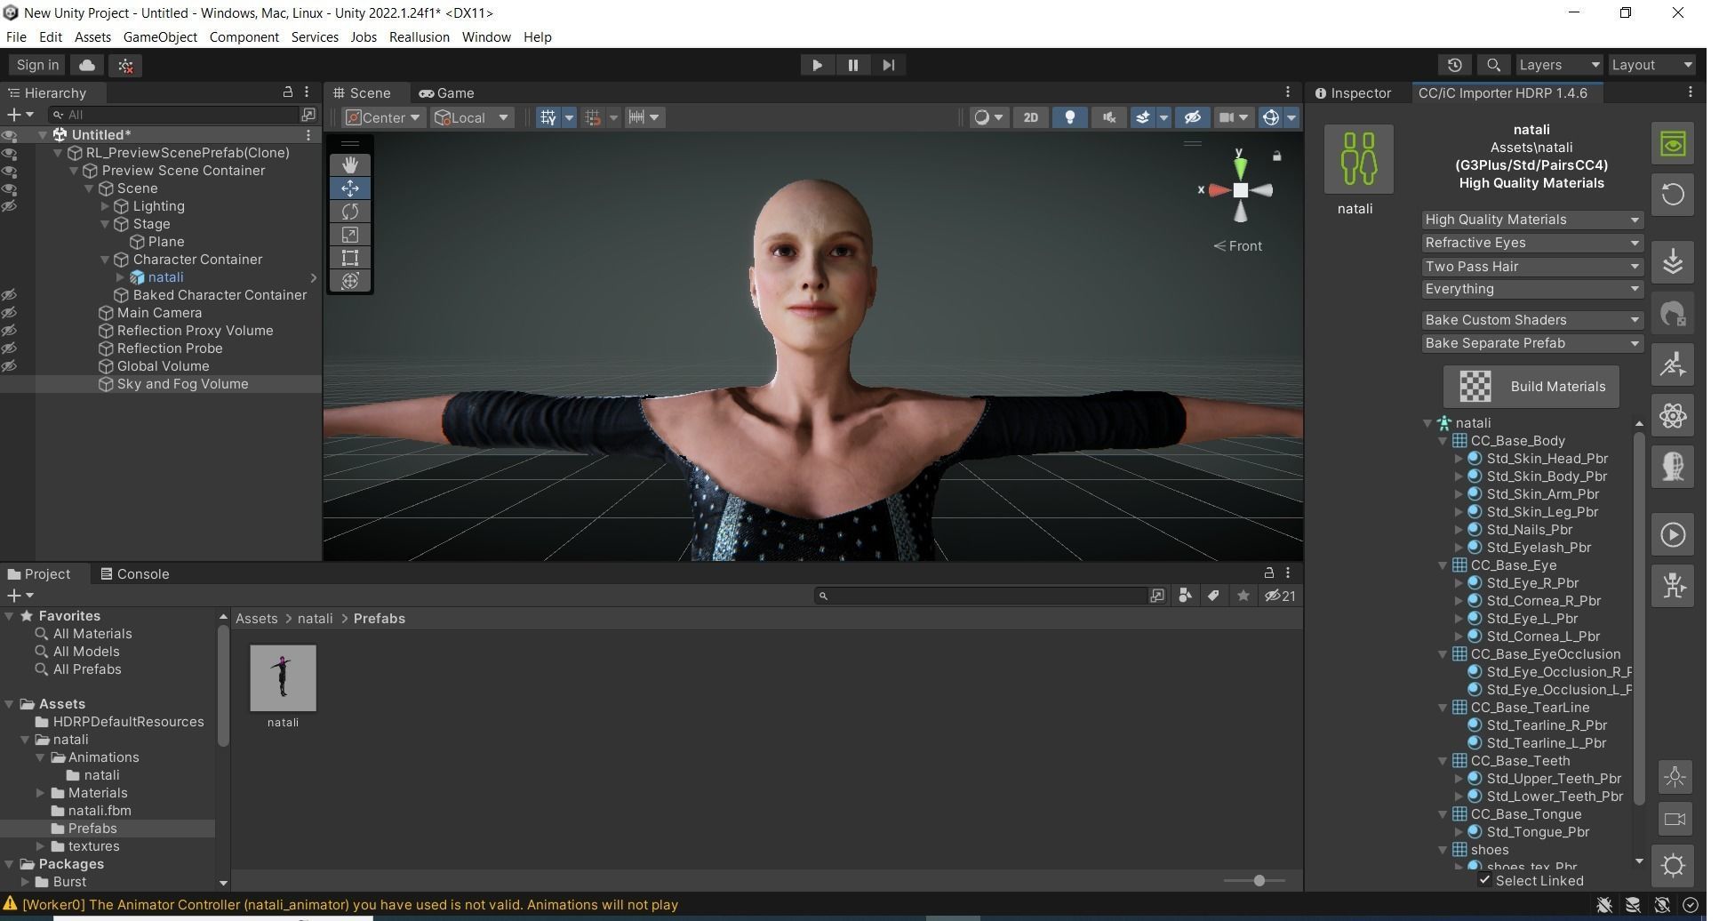Click the Hierarchy search field

tap(175, 115)
